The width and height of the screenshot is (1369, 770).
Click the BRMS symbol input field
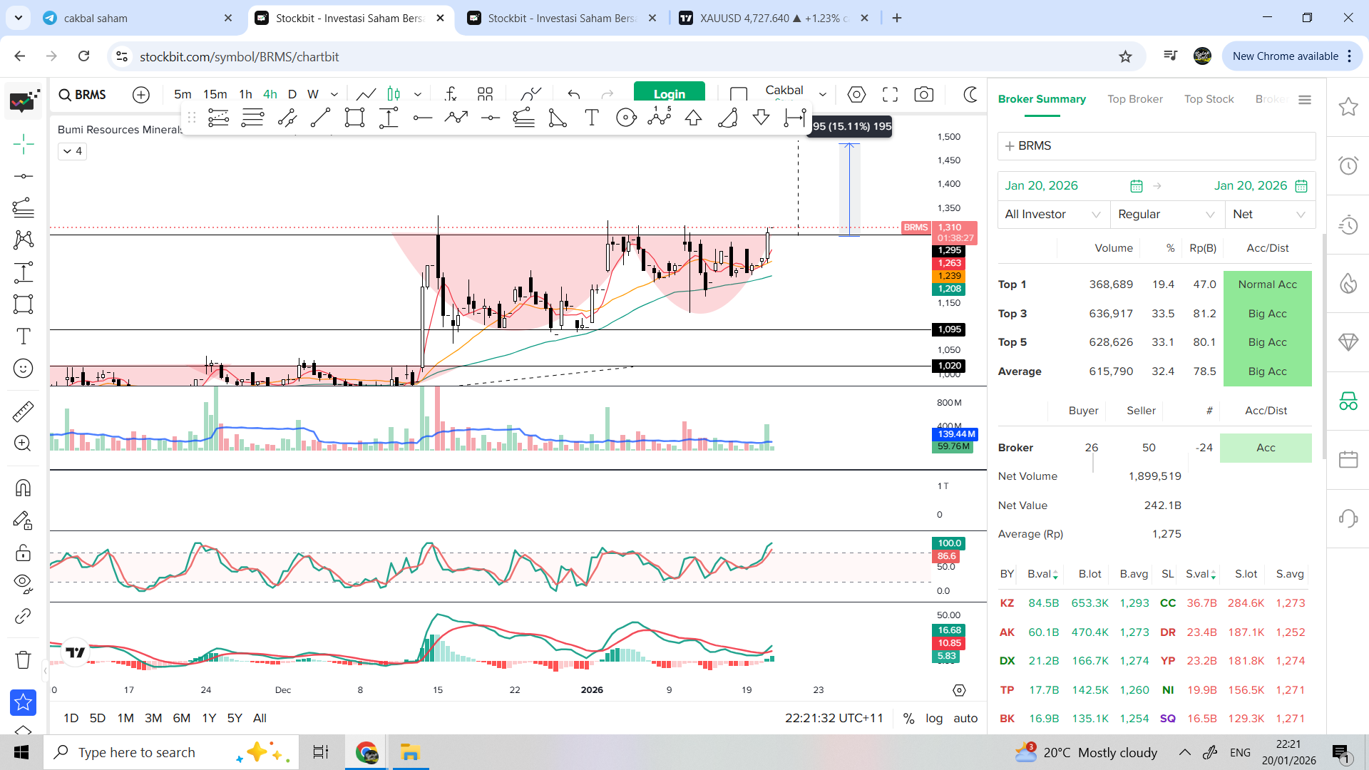tap(1156, 145)
